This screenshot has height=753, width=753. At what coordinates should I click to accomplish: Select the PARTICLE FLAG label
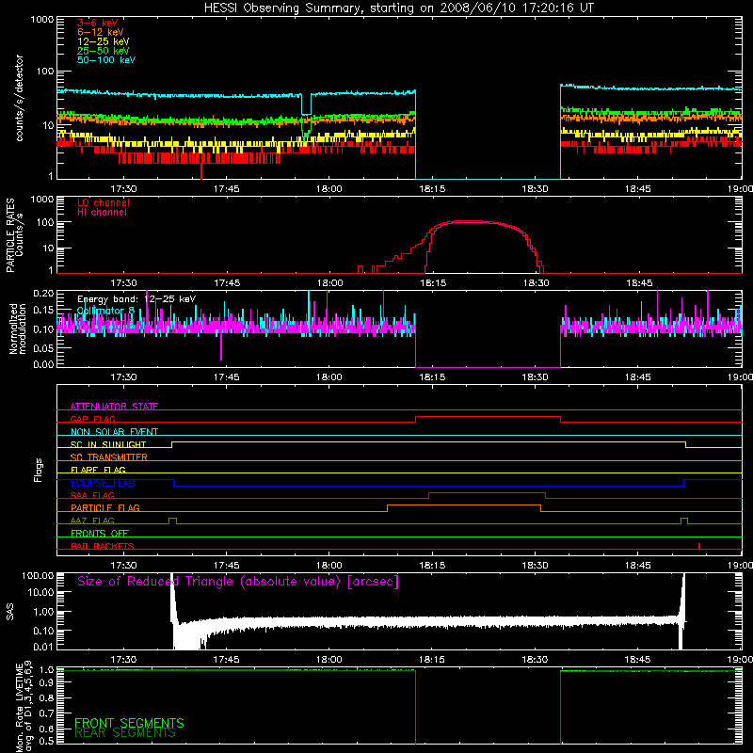[x=105, y=507]
